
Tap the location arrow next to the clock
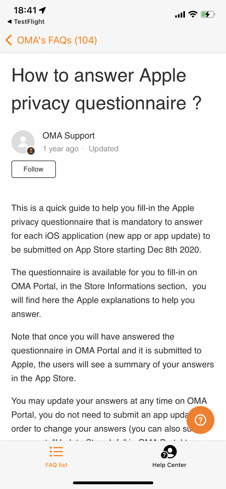(42, 10)
